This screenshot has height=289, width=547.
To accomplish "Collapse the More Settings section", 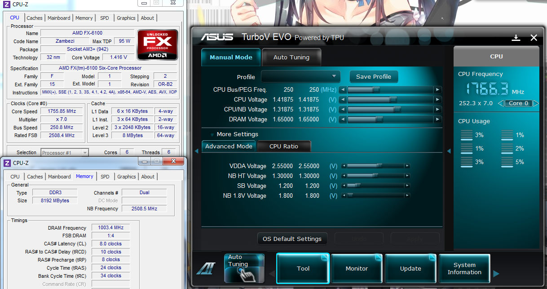I will [212, 134].
